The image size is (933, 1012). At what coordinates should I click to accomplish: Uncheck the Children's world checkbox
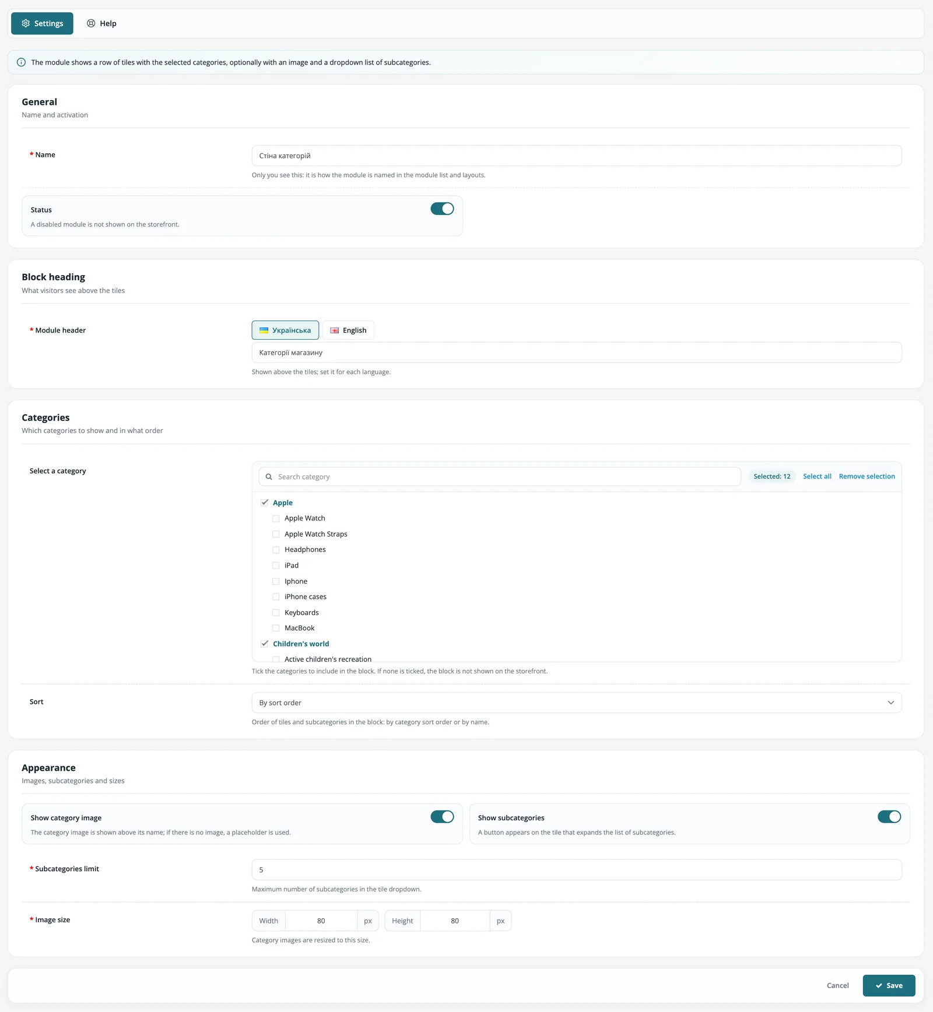click(x=265, y=644)
